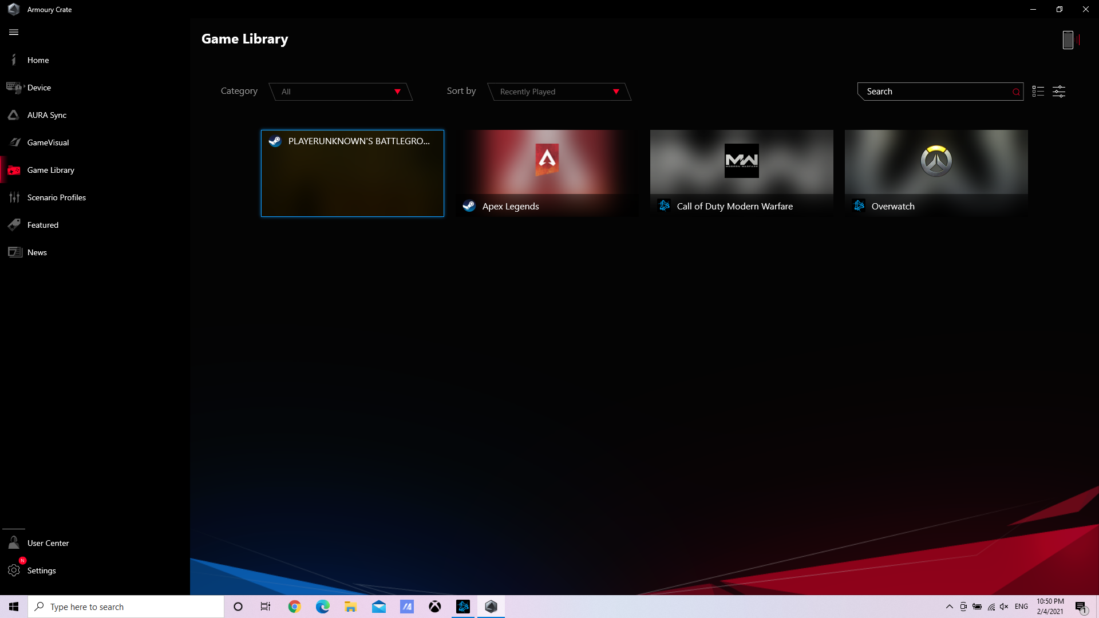Click the User Center avatar icon
Image resolution: width=1099 pixels, height=618 pixels.
14,542
